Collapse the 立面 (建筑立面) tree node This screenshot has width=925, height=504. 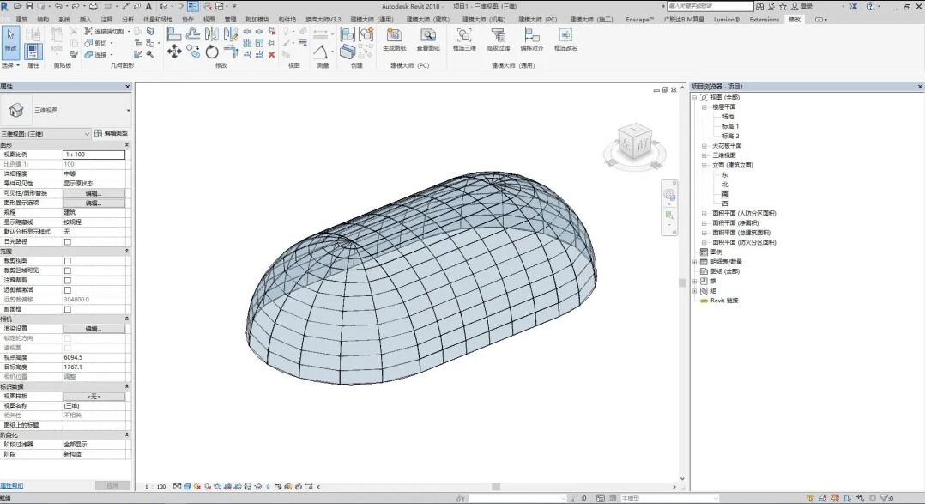click(704, 165)
